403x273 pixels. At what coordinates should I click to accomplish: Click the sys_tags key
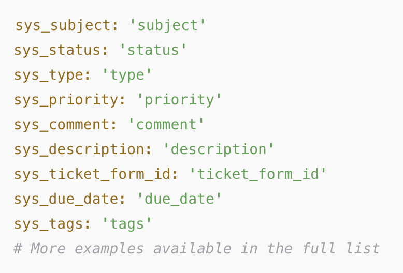pos(49,224)
